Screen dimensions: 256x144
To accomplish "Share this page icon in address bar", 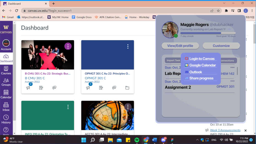I will coord(212,11).
